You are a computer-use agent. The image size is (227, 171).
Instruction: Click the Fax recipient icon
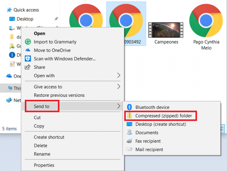point(129,141)
